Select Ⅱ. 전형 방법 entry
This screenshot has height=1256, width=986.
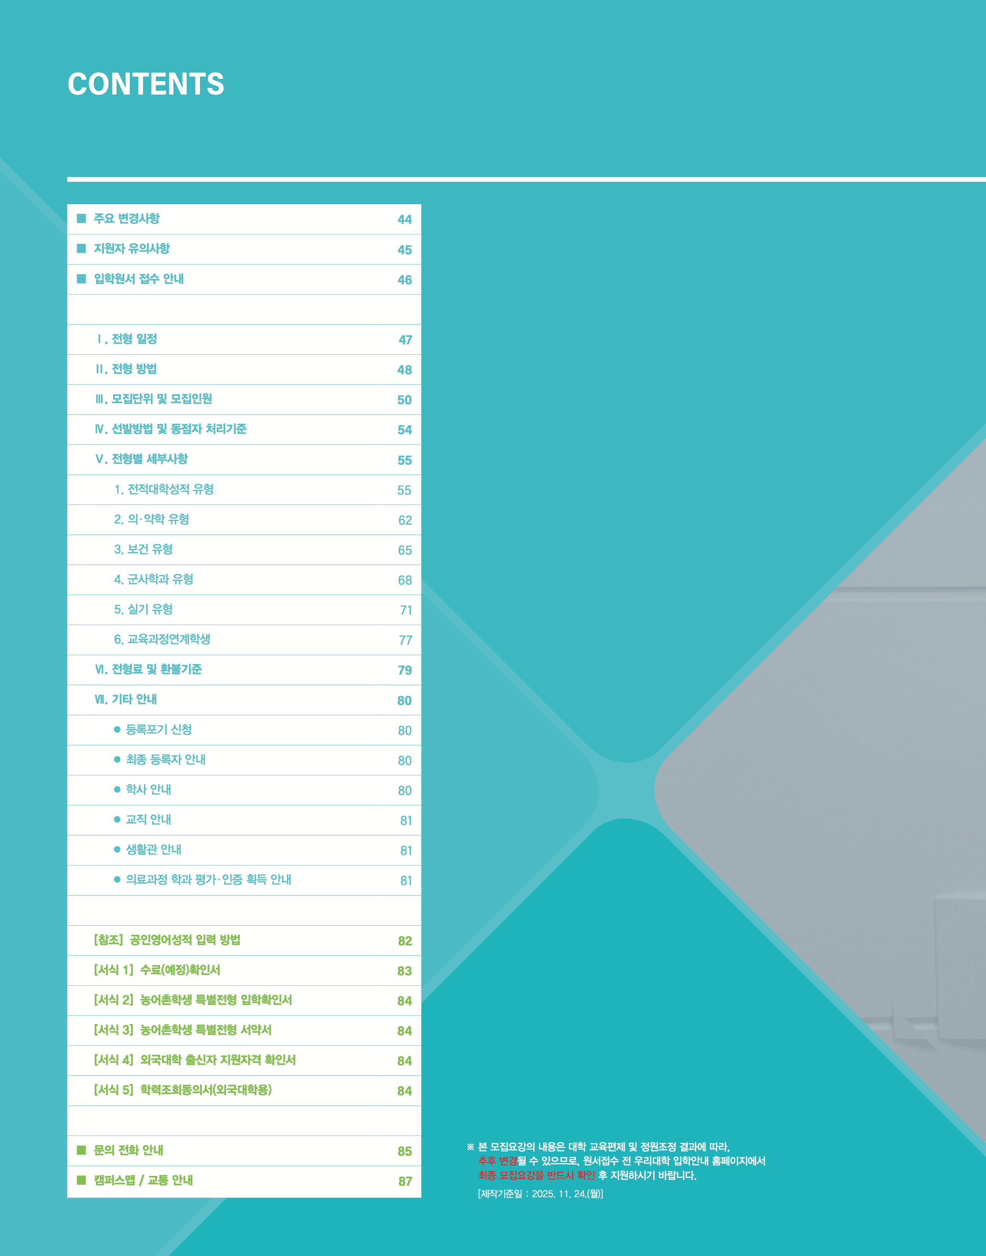tap(244, 369)
